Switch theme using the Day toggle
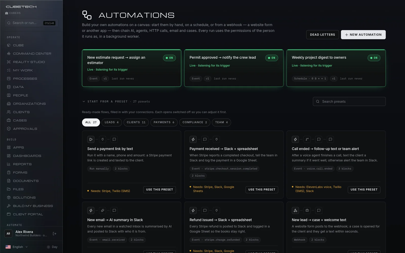 click(x=52, y=247)
